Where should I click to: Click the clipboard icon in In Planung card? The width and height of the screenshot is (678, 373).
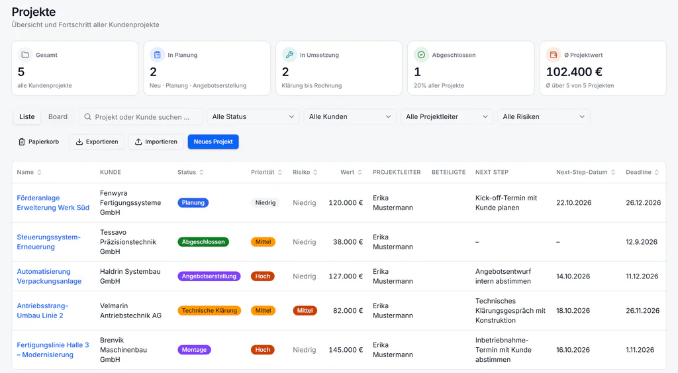pyautogui.click(x=158, y=55)
